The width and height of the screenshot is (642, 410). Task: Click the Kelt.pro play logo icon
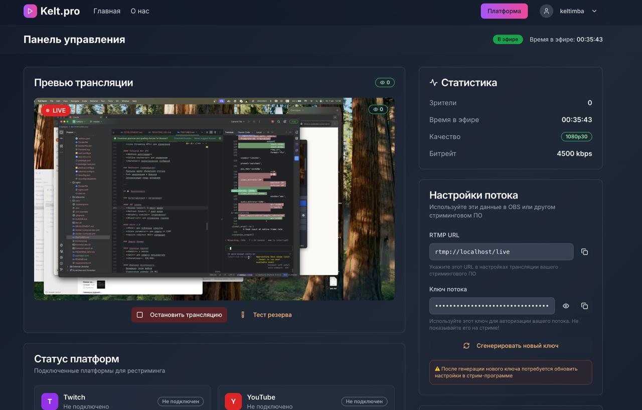(30, 11)
